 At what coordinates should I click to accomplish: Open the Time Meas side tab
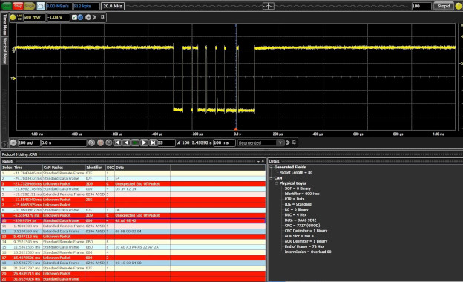point(4,24)
